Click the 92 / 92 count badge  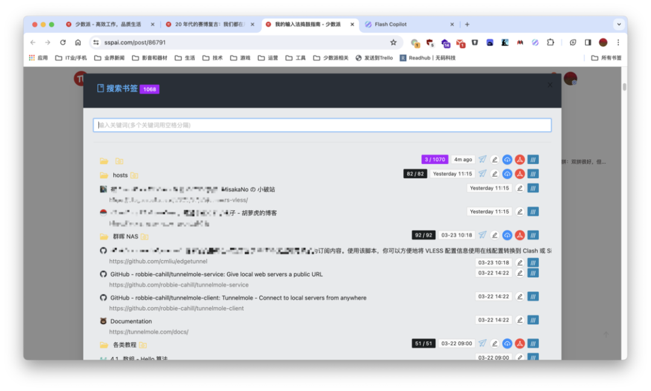424,235
